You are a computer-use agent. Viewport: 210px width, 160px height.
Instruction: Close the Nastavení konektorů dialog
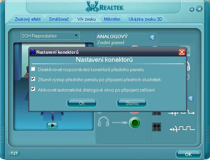click(x=182, y=52)
